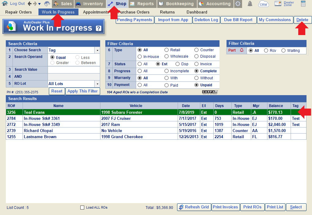The image size is (312, 215).
Task: Toggle the Load ALL ROs checkbox
Action: coord(82,208)
